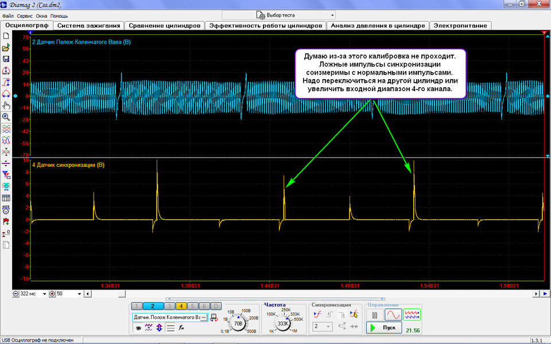Switch to Система зажигания tab
The width and height of the screenshot is (551, 344).
tap(88, 26)
